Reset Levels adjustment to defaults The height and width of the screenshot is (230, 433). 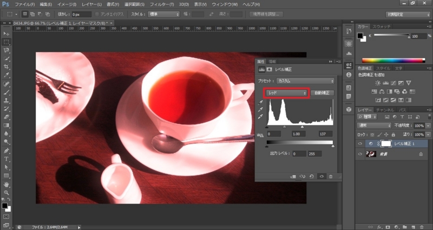pos(312,177)
